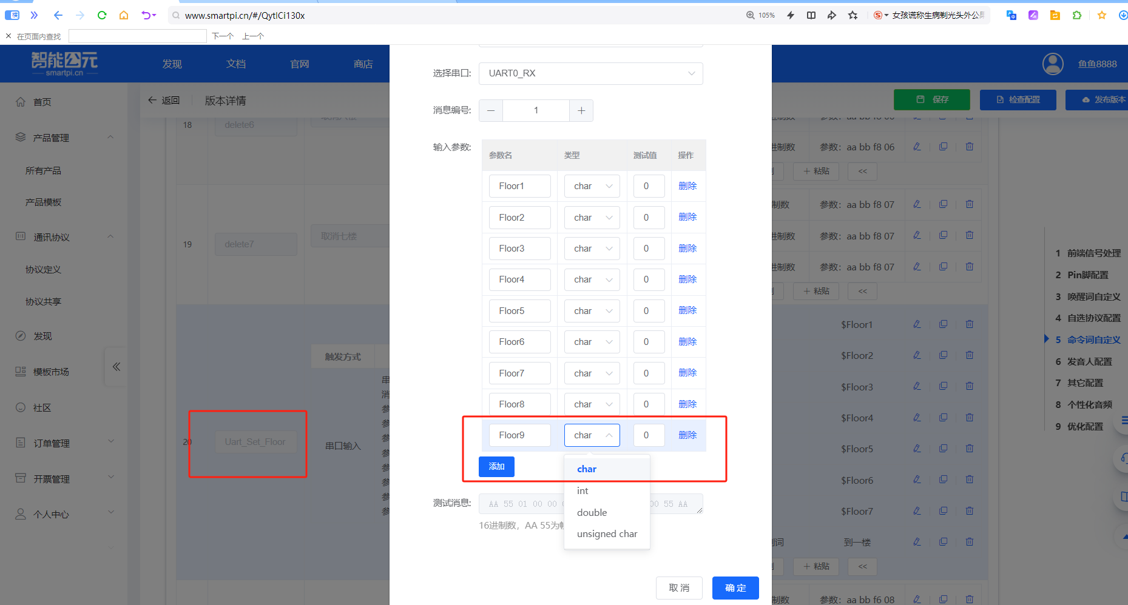Viewport: 1128px width, 605px height.
Task: Open the UART0_RX serial port dropdown
Action: click(590, 73)
